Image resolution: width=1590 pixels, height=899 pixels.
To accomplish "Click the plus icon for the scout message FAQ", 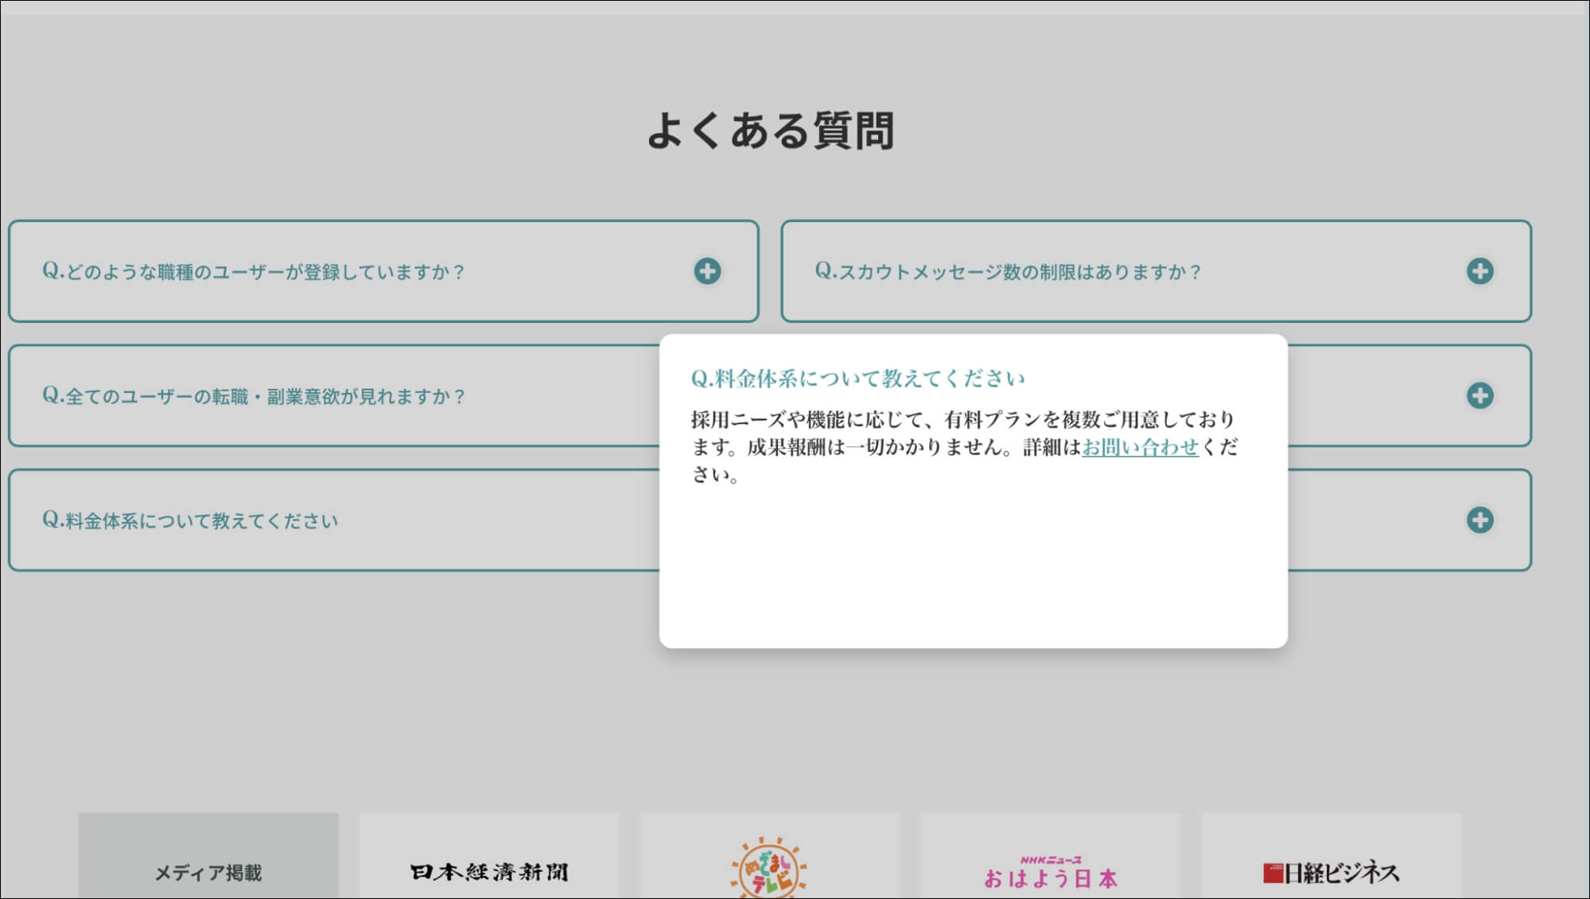I will click(x=1479, y=271).
